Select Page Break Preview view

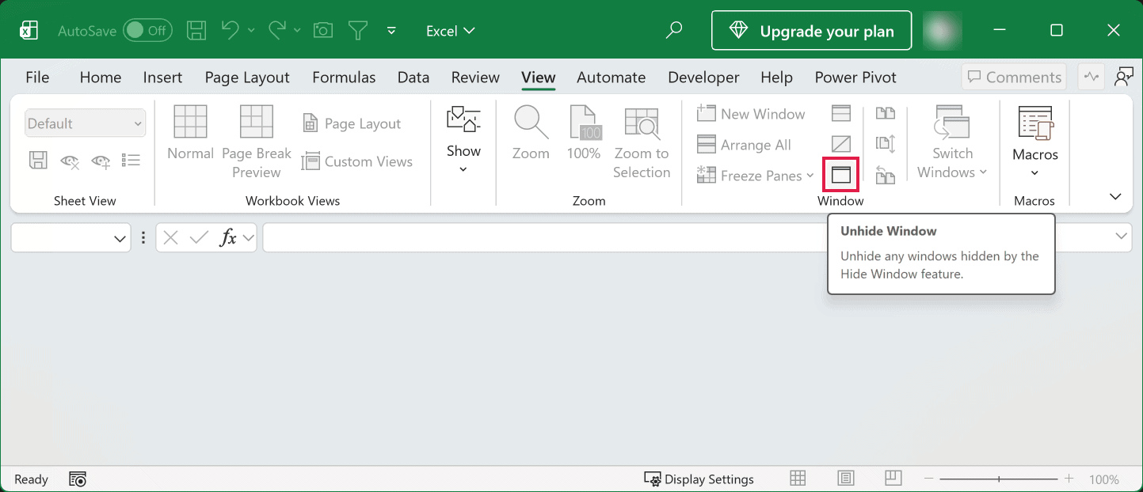(x=257, y=143)
